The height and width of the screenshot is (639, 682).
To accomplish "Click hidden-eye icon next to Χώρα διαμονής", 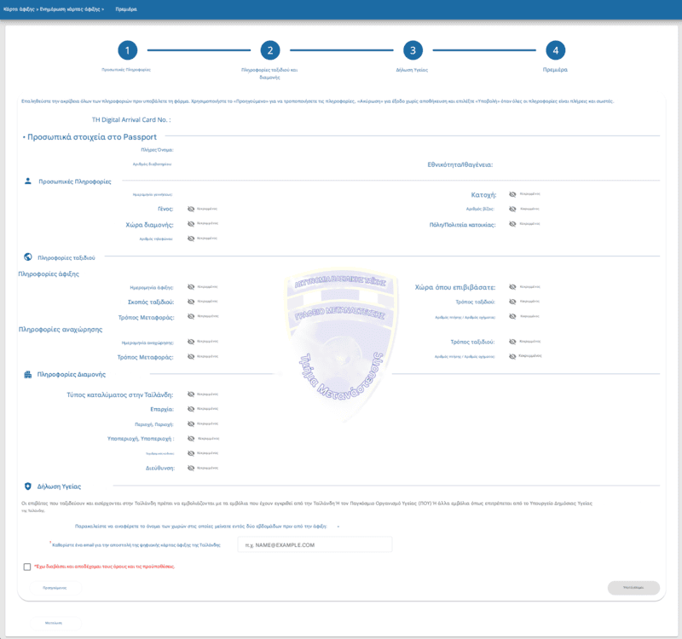I will pyautogui.click(x=190, y=224).
